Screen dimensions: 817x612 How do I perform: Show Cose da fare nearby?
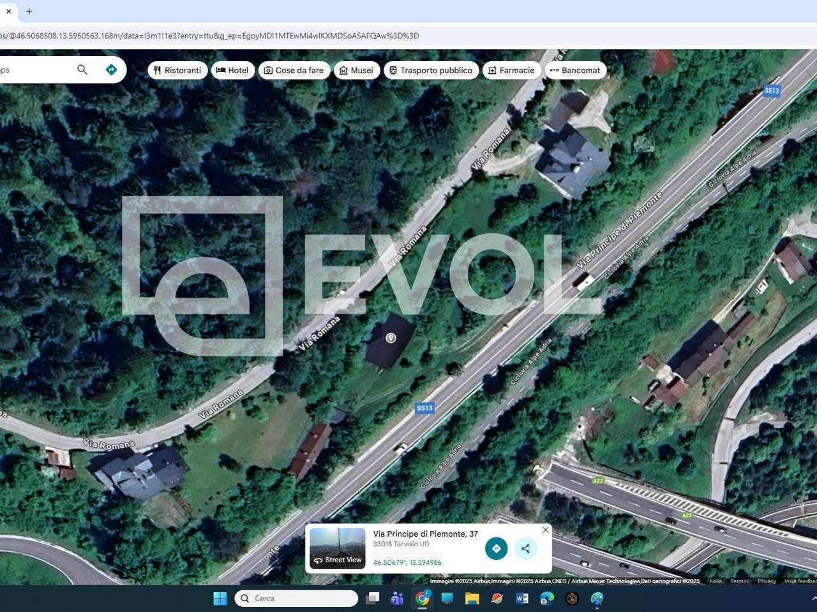(294, 70)
